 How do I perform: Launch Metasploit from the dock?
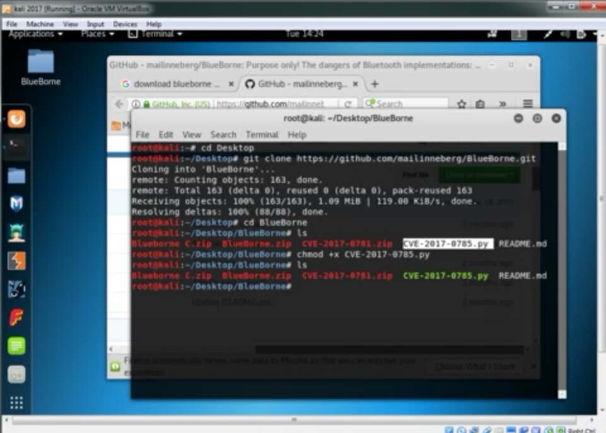[x=16, y=203]
